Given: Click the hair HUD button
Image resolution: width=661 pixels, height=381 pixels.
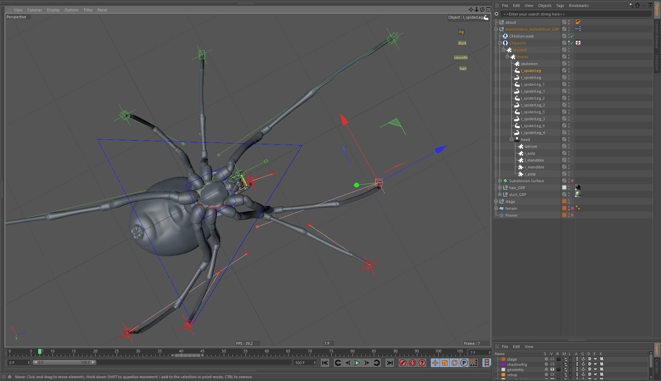Looking at the screenshot, I should (463, 69).
